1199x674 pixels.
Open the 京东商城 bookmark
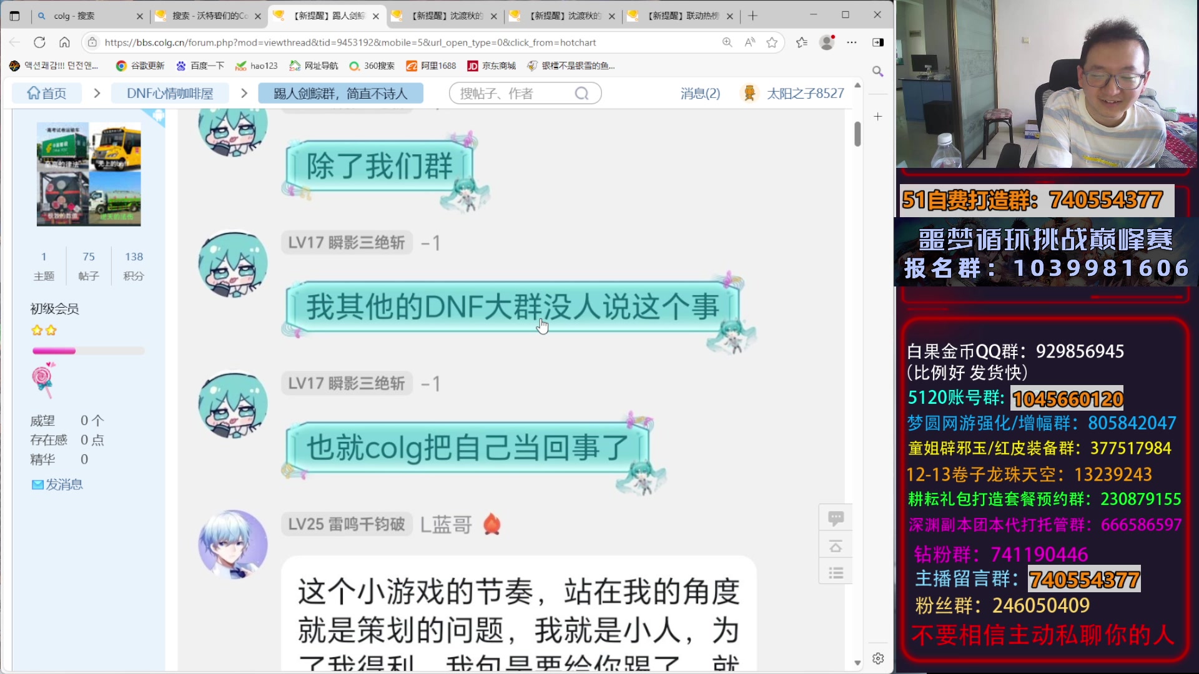492,66
